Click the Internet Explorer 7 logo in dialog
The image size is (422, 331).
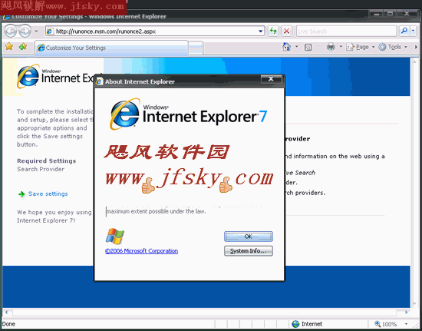point(189,114)
